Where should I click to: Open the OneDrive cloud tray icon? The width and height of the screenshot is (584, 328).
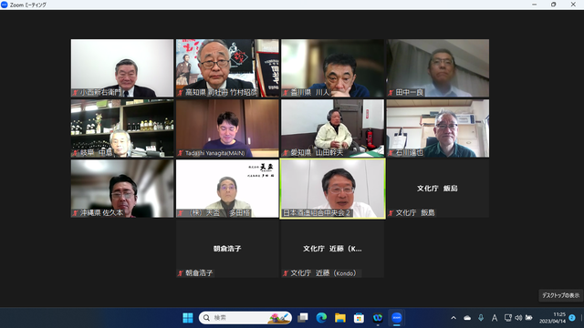click(467, 318)
